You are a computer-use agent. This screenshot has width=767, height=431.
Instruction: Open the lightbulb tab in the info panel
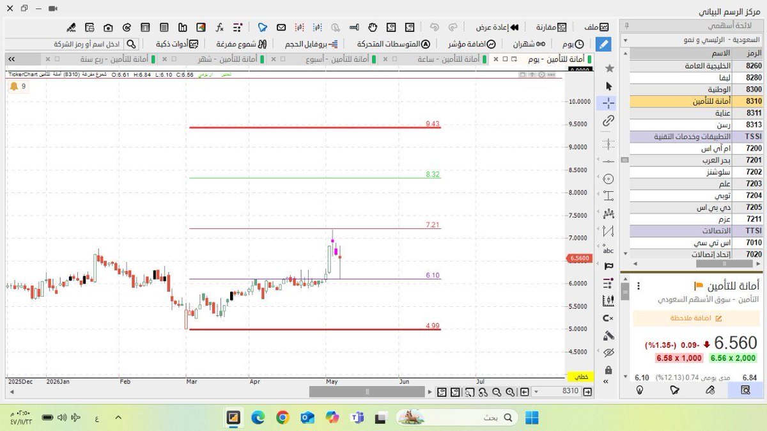639,389
